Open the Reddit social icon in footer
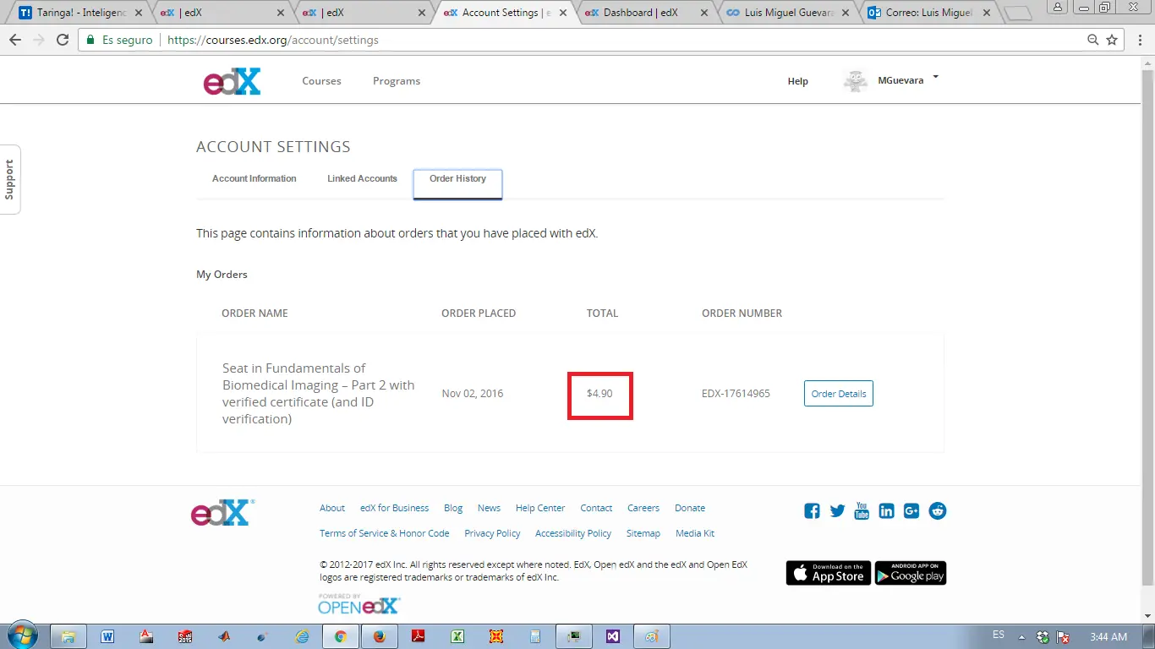The image size is (1155, 649). tap(938, 510)
